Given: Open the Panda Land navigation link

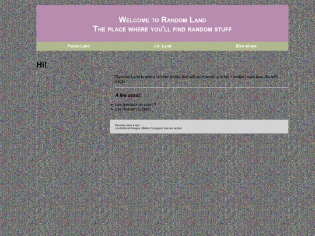Looking at the screenshot, I should (78, 46).
